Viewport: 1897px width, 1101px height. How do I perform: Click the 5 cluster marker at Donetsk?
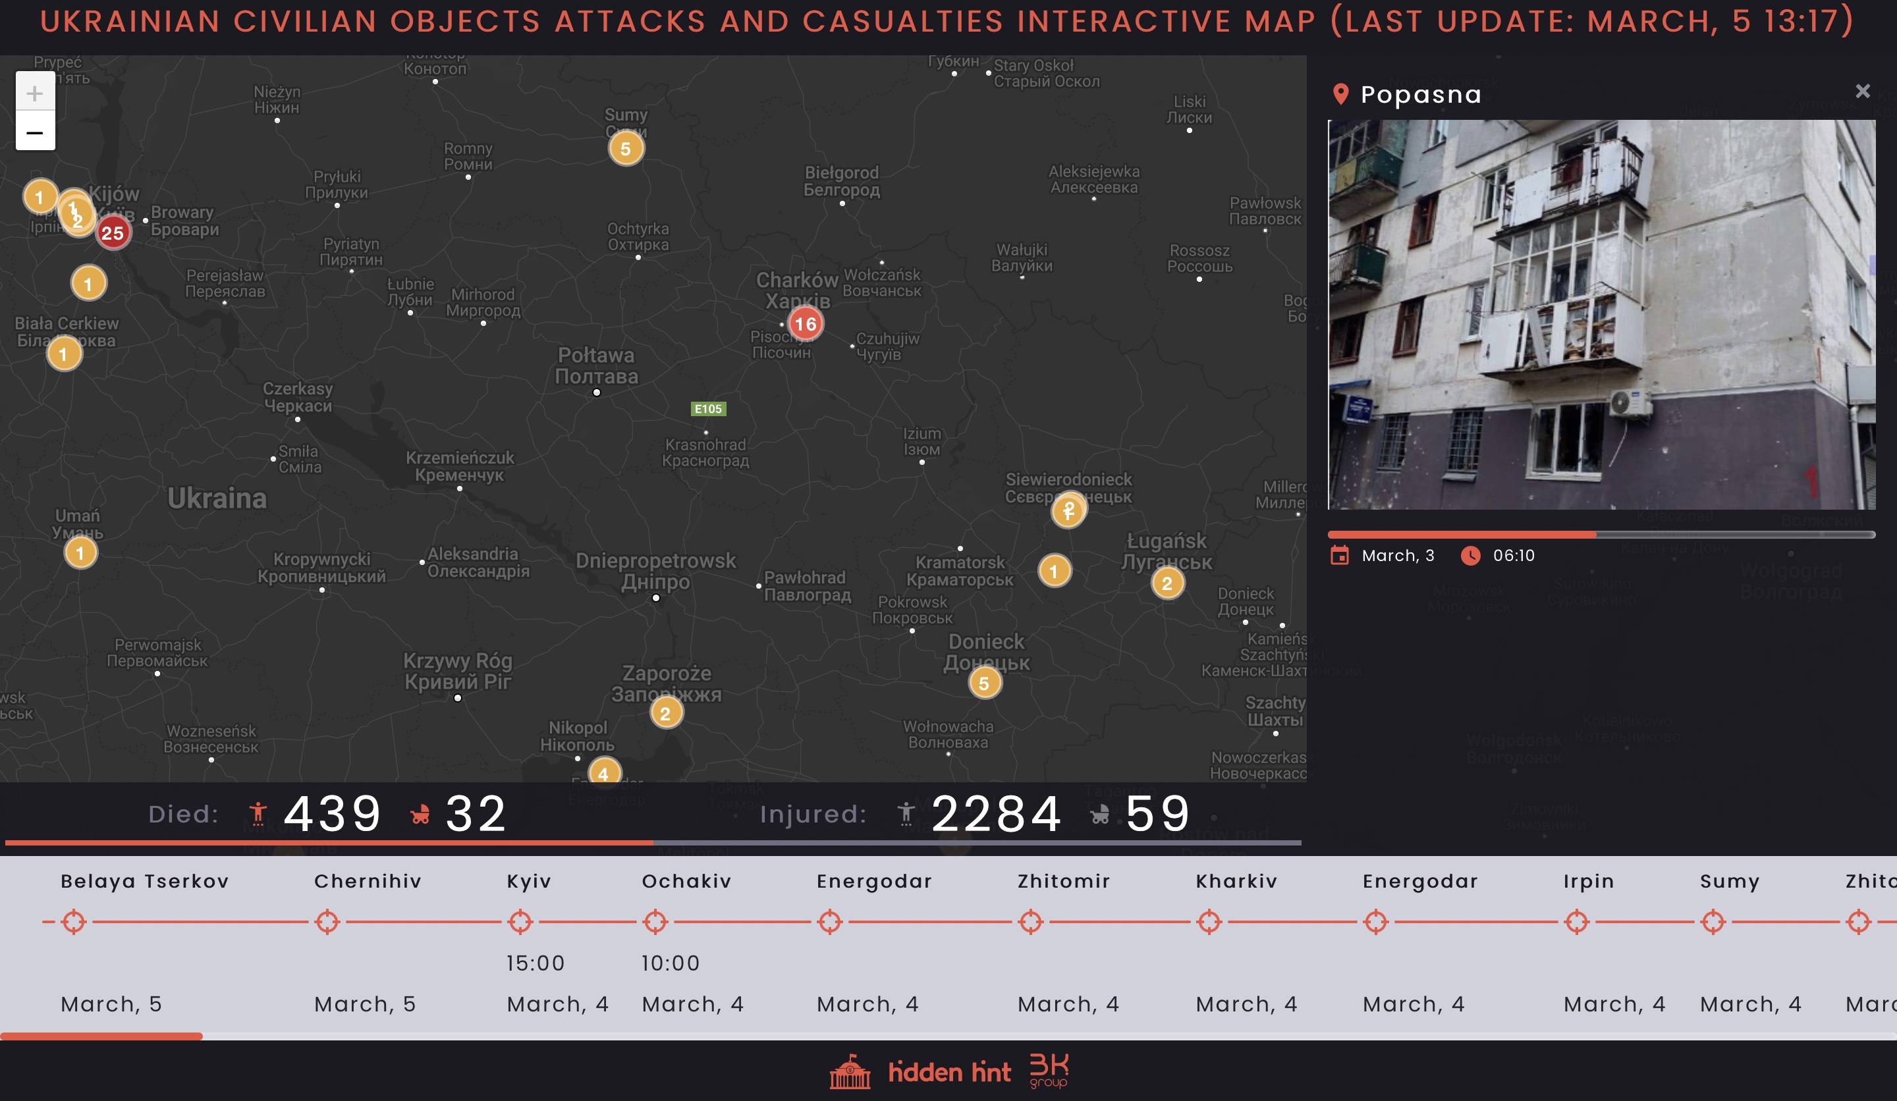[x=984, y=684]
